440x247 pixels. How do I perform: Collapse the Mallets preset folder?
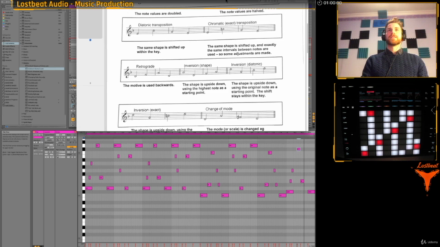tap(22, 63)
